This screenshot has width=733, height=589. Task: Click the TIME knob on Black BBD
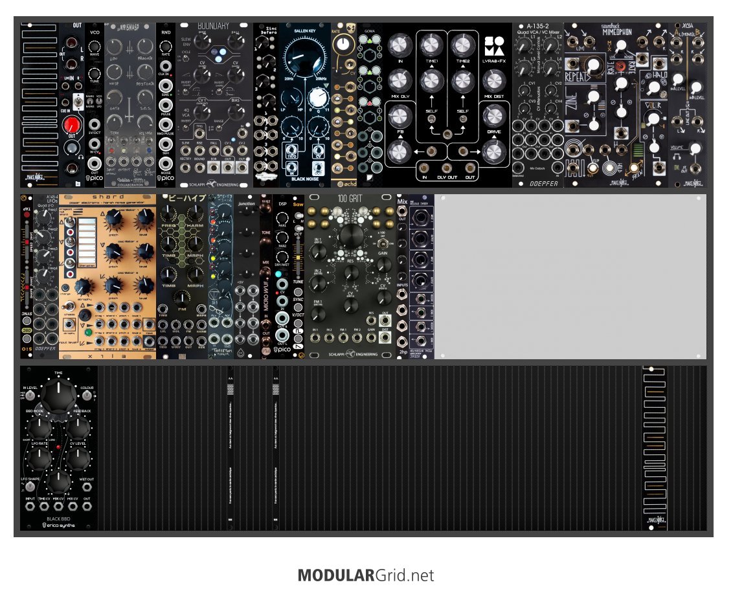58,395
